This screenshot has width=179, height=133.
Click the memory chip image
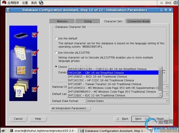click(21, 36)
